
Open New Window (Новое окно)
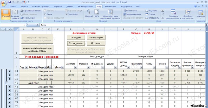130,11
